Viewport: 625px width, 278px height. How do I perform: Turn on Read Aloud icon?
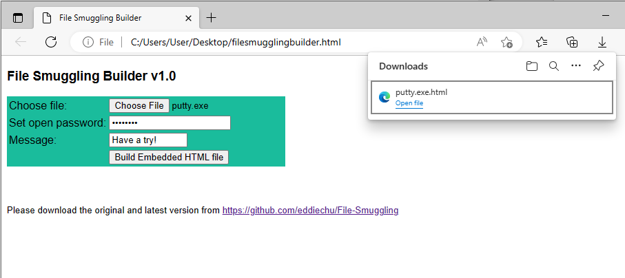482,42
